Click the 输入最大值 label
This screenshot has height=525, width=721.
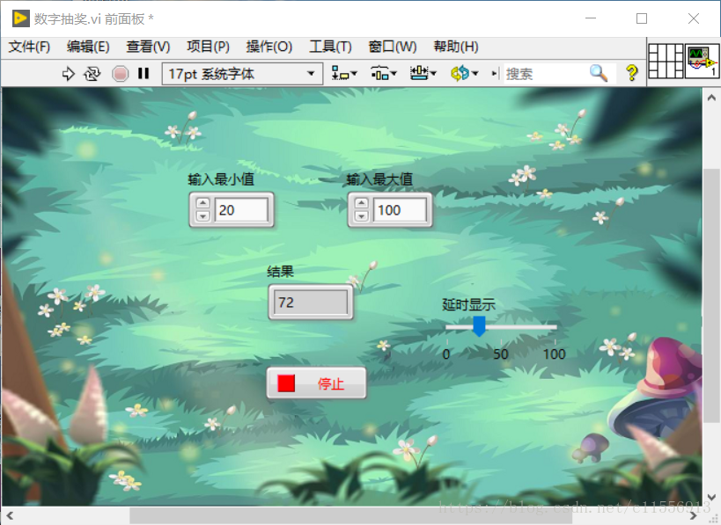click(x=379, y=179)
